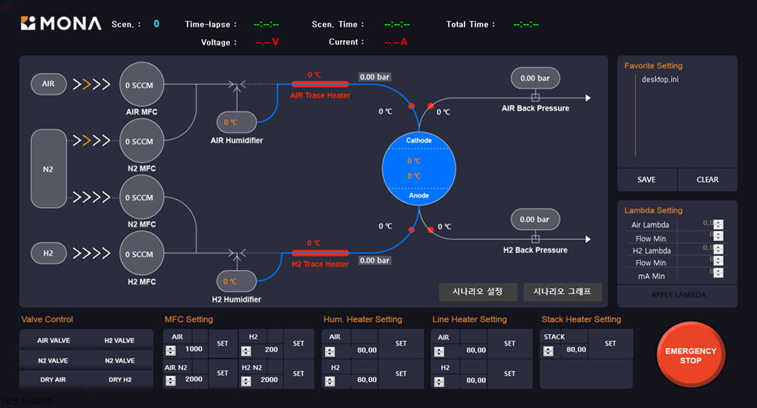Open the 시나리오 설정 scenario settings
Image resolution: width=757 pixels, height=408 pixels.
tap(477, 292)
